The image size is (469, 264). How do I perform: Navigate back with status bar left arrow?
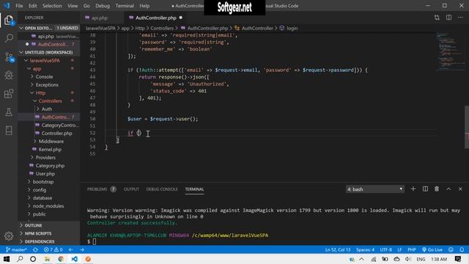click(x=70, y=249)
